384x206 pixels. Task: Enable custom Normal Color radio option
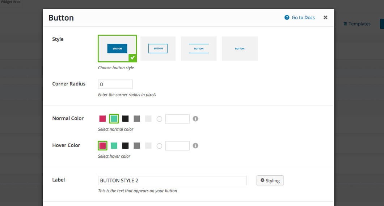159,119
